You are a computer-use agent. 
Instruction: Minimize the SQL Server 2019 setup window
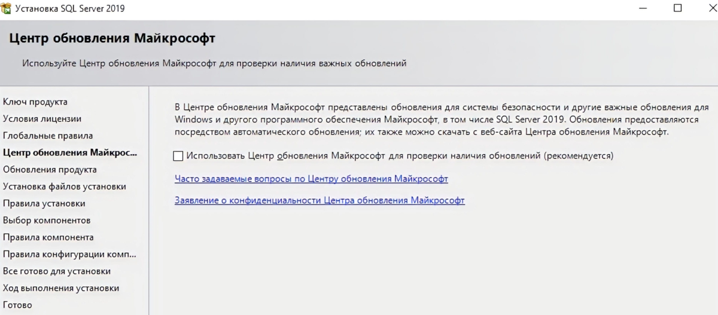644,8
